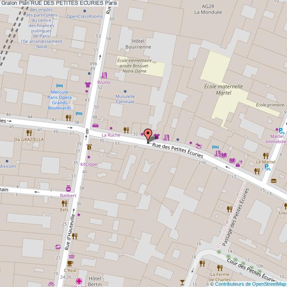Click the traffic light icon at the intersection

point(87,131)
